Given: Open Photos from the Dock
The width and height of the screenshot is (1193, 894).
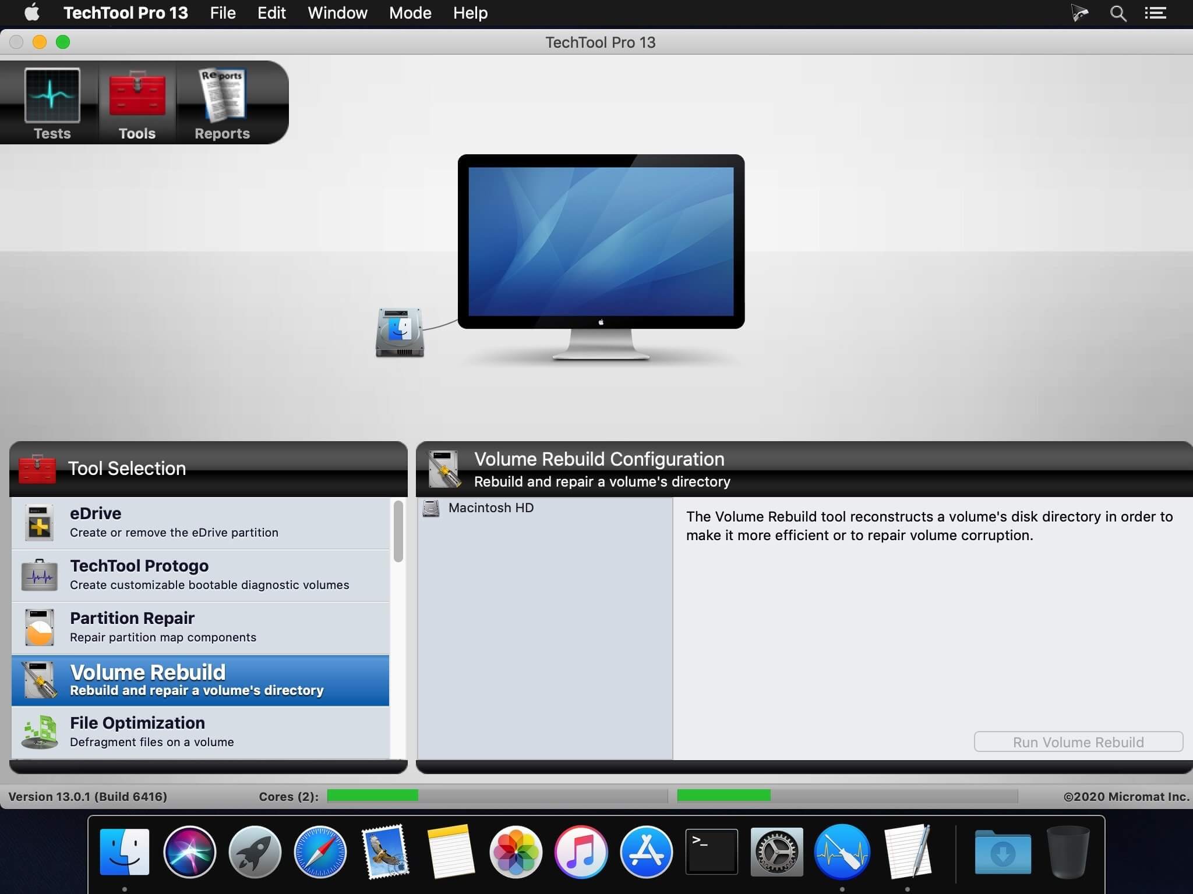Looking at the screenshot, I should coord(516,852).
